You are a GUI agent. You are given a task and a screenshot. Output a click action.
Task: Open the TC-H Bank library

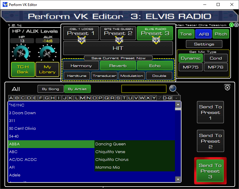tap(23, 69)
